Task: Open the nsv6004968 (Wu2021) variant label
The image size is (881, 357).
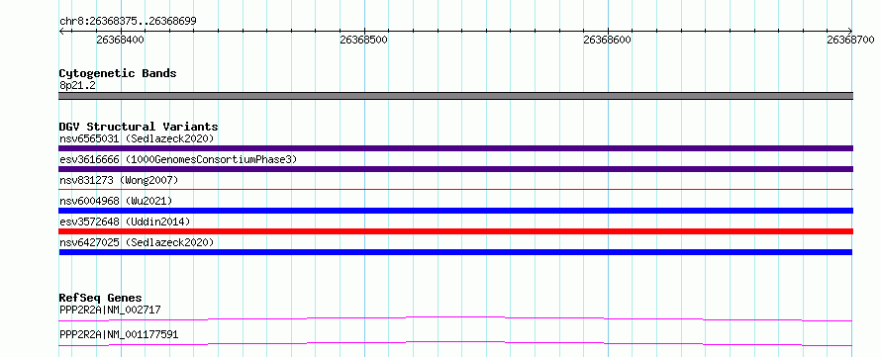Action: (116, 201)
